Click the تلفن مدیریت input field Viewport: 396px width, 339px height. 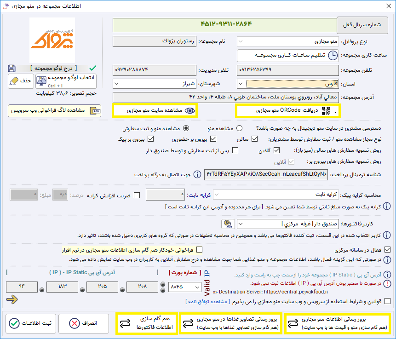coord(155,70)
